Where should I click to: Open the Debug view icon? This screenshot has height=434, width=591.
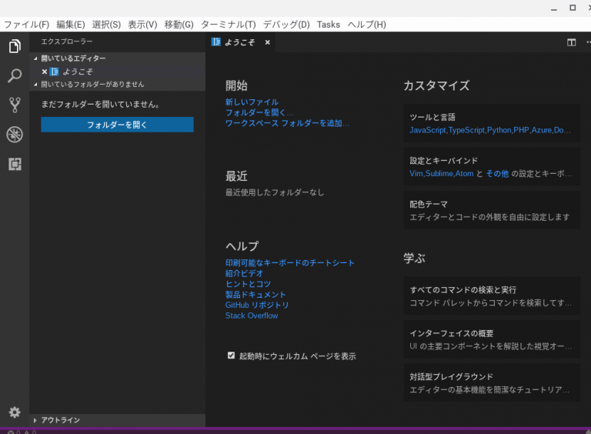[15, 135]
